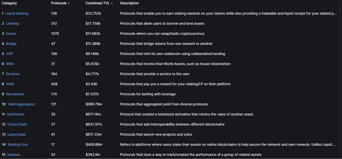Open the Derivatives category
Image resolution: width=342 pixels, height=159 pixels.
15,94
